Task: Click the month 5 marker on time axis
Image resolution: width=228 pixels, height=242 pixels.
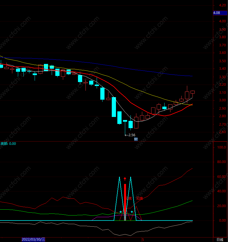Action: [x=143, y=240]
